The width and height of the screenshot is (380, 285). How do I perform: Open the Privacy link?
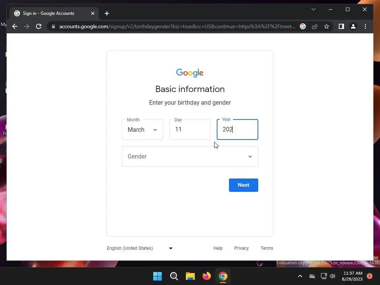pos(241,248)
